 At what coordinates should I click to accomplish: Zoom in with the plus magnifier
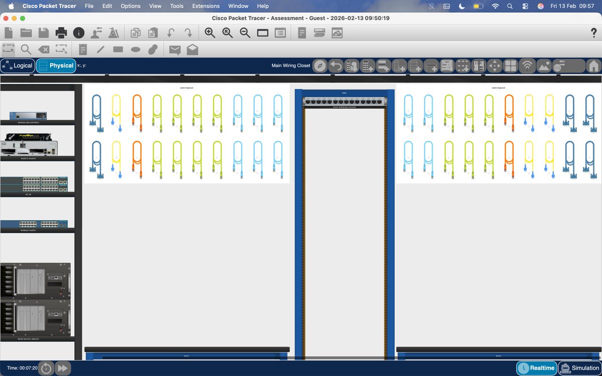(x=210, y=33)
